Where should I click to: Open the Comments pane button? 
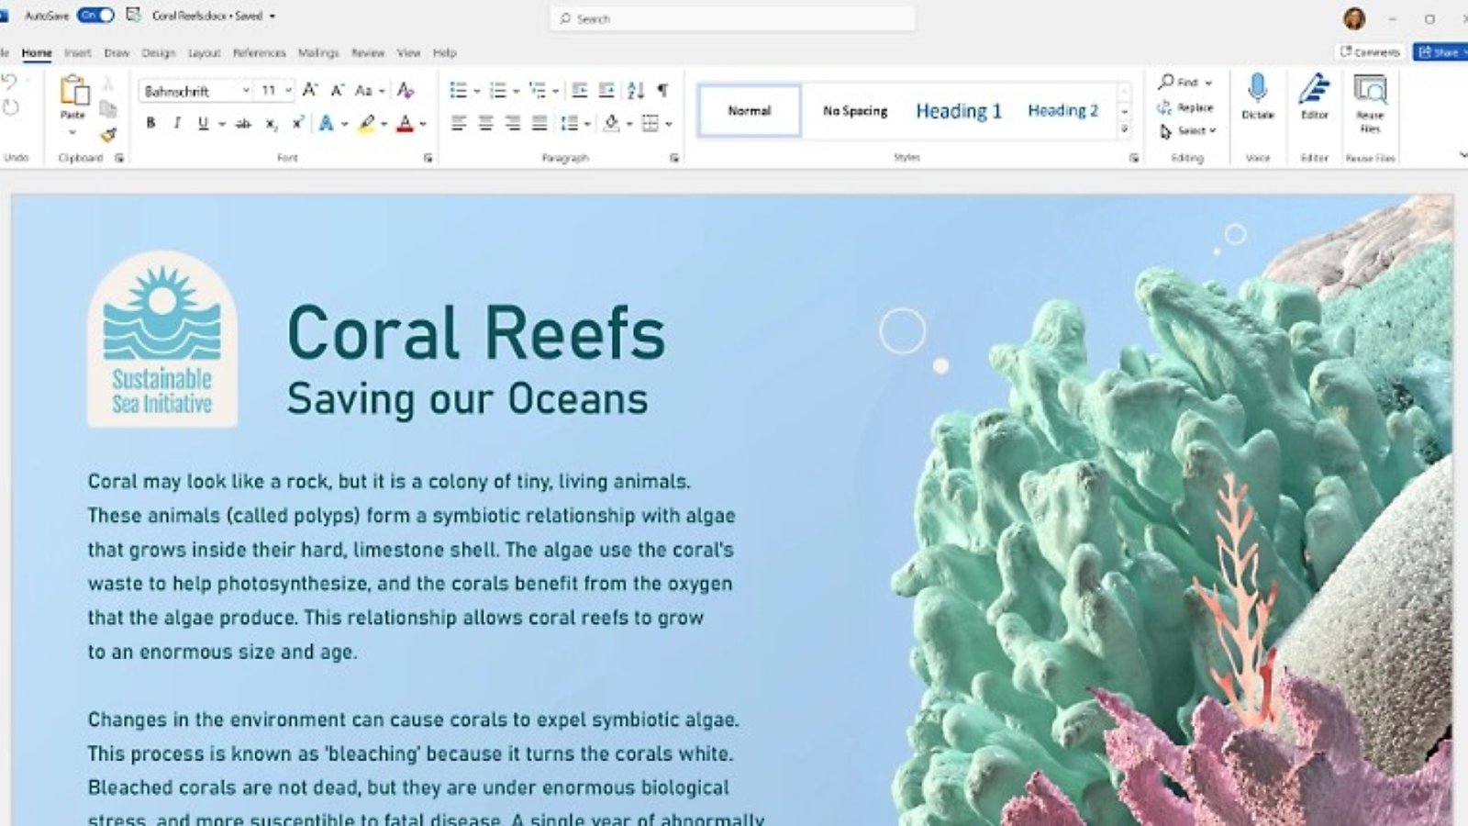tap(1370, 52)
